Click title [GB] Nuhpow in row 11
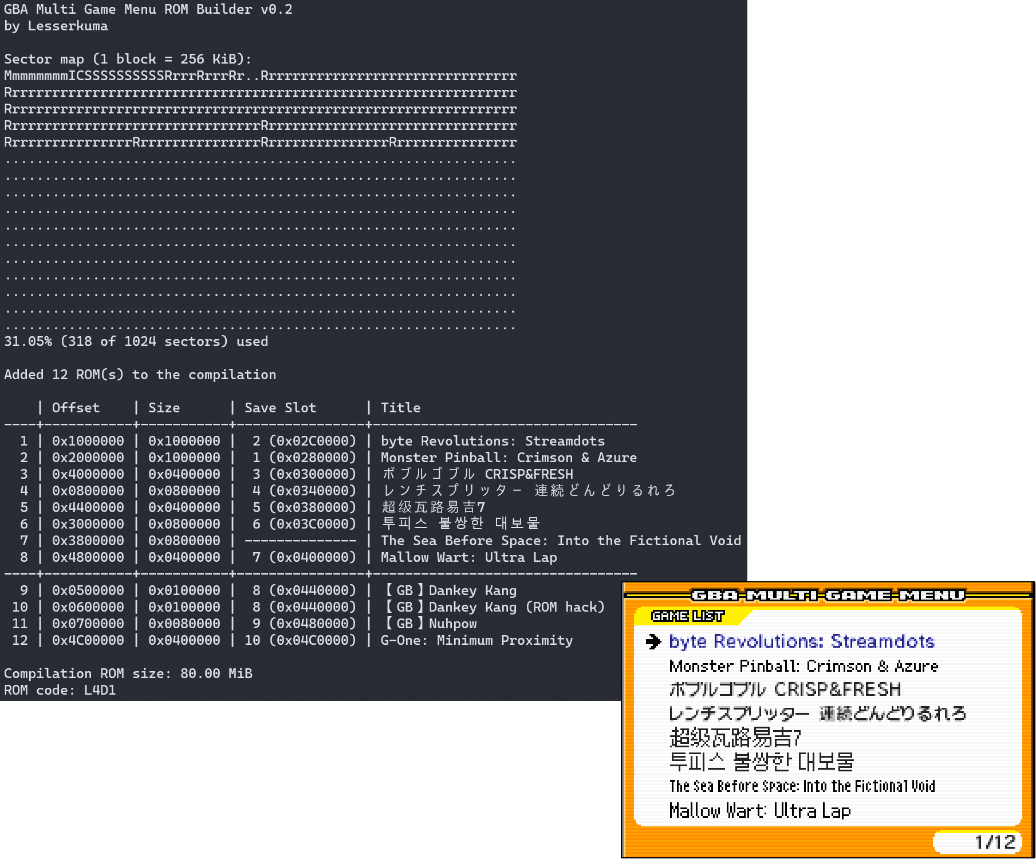This screenshot has width=1036, height=859. (429, 624)
